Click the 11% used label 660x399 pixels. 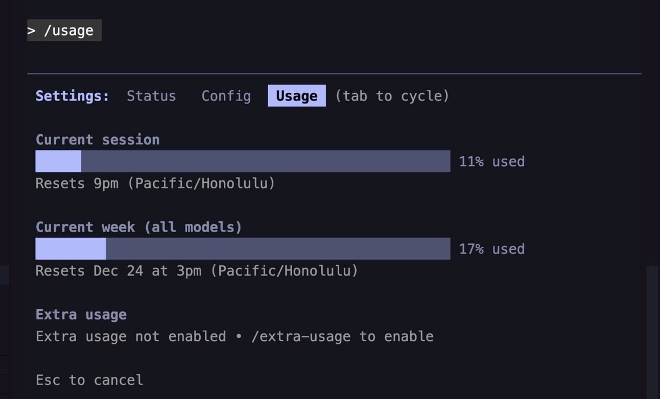coord(492,161)
